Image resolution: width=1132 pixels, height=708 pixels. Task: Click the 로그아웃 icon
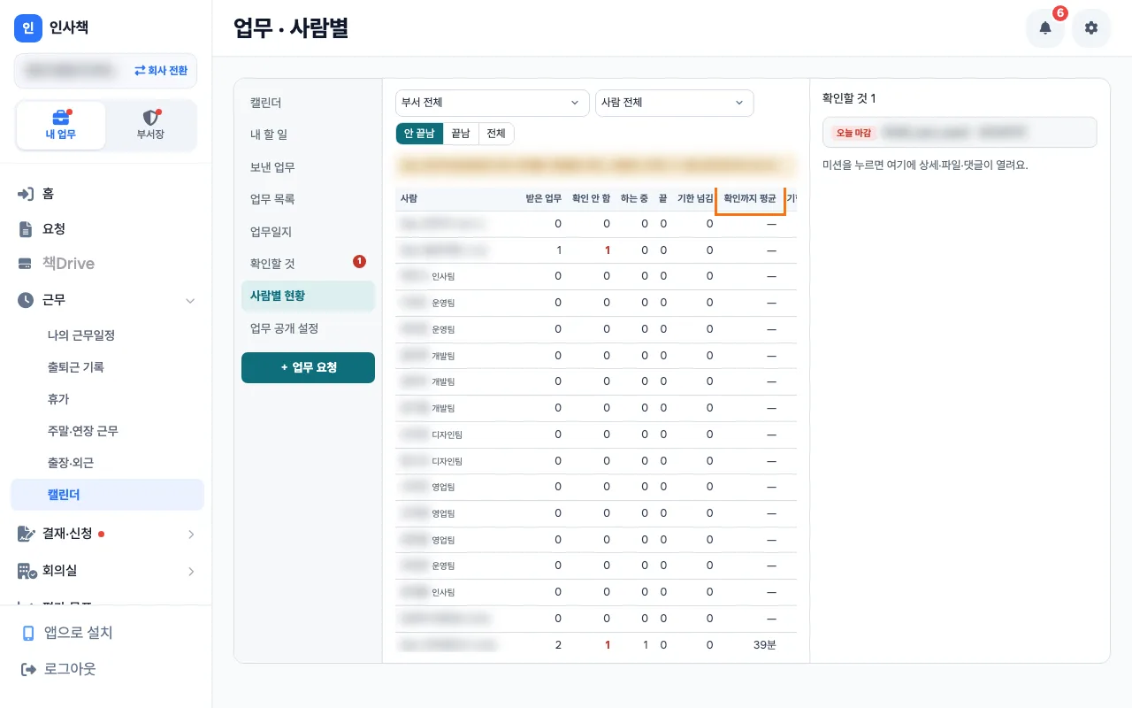[x=28, y=669]
